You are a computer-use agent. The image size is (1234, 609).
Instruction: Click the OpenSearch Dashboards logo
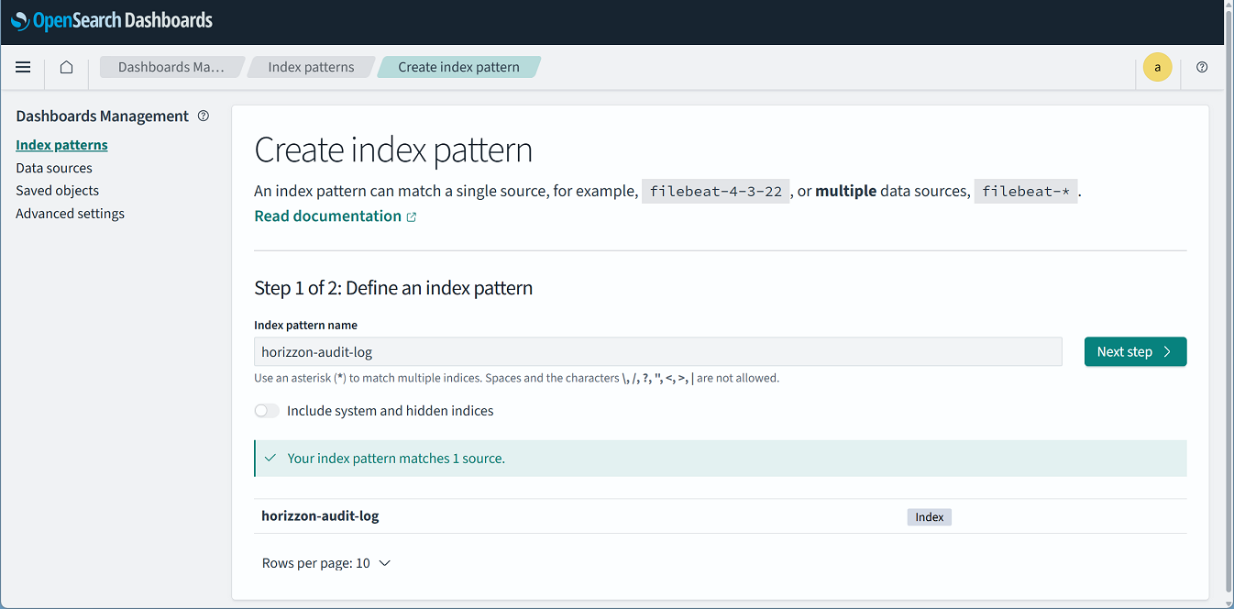click(x=112, y=20)
